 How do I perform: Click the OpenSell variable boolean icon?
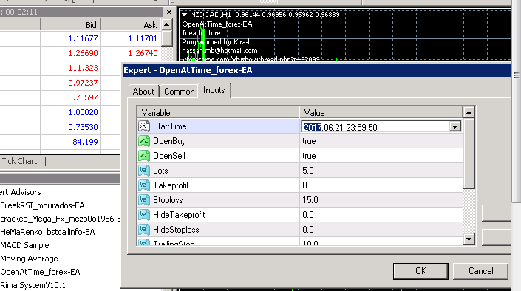144,156
